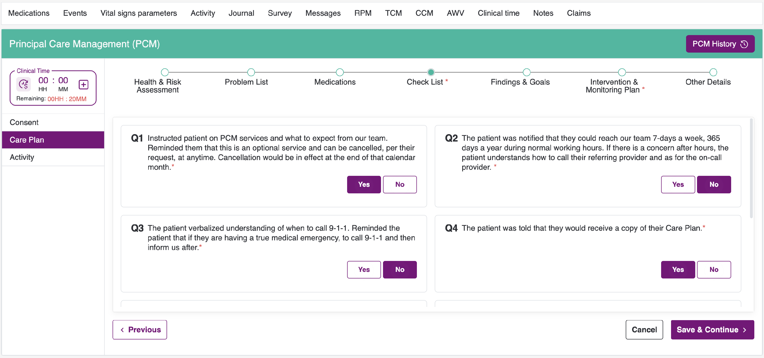Open the PCM History panel
Screen dimensions: 764x358
(720, 44)
